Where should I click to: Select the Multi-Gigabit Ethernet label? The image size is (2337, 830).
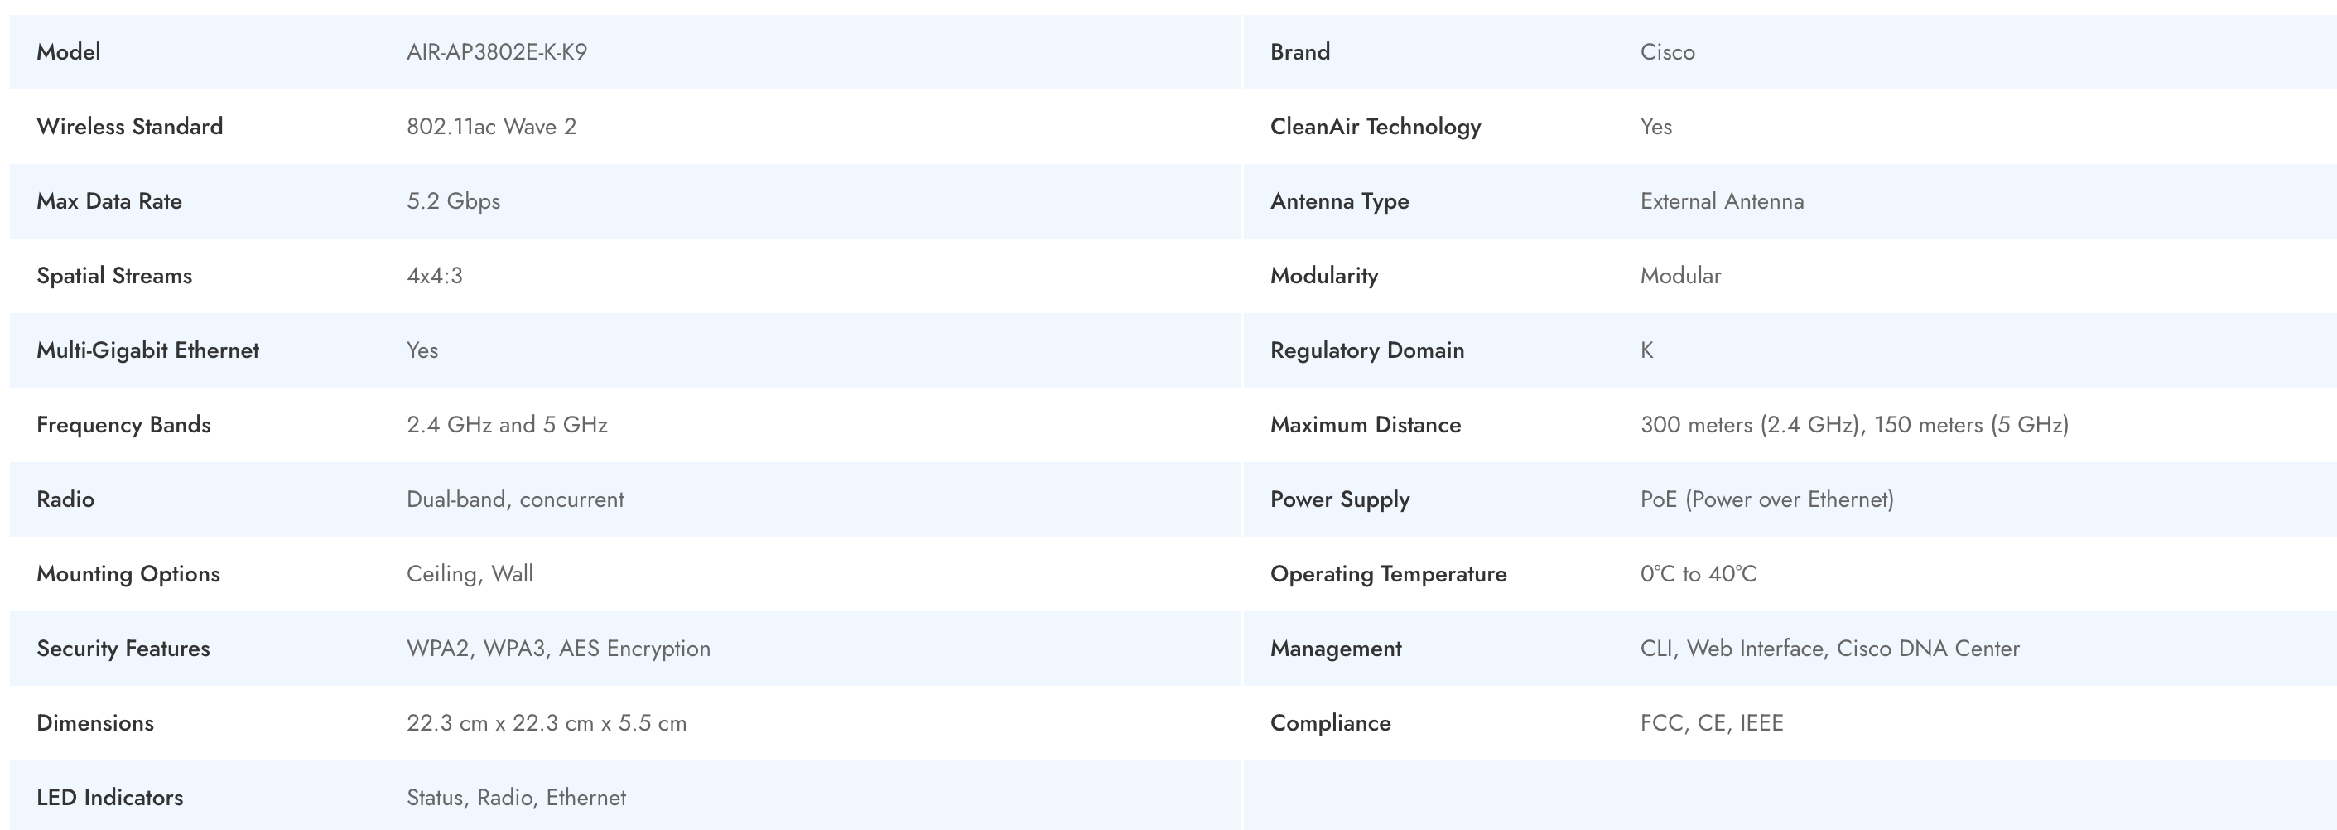point(148,350)
